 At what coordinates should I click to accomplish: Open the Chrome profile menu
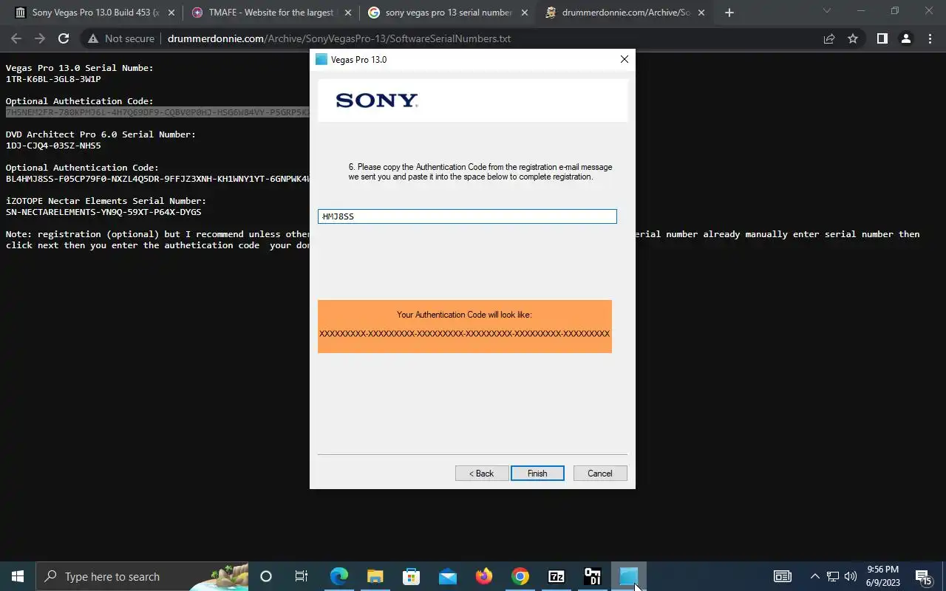coord(905,38)
